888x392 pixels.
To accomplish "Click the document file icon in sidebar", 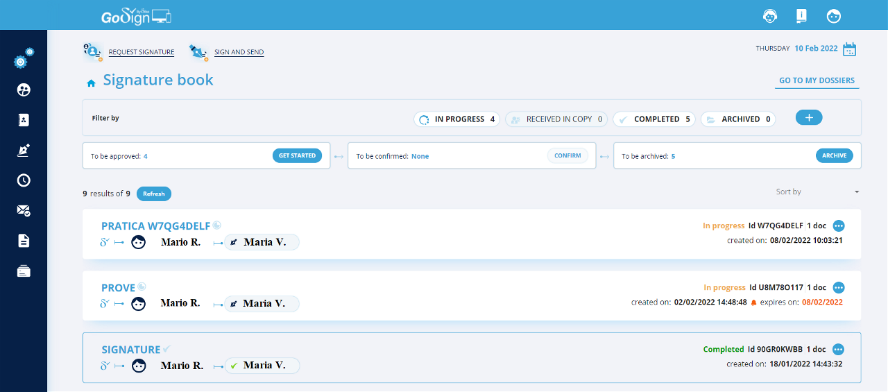I will (24, 241).
